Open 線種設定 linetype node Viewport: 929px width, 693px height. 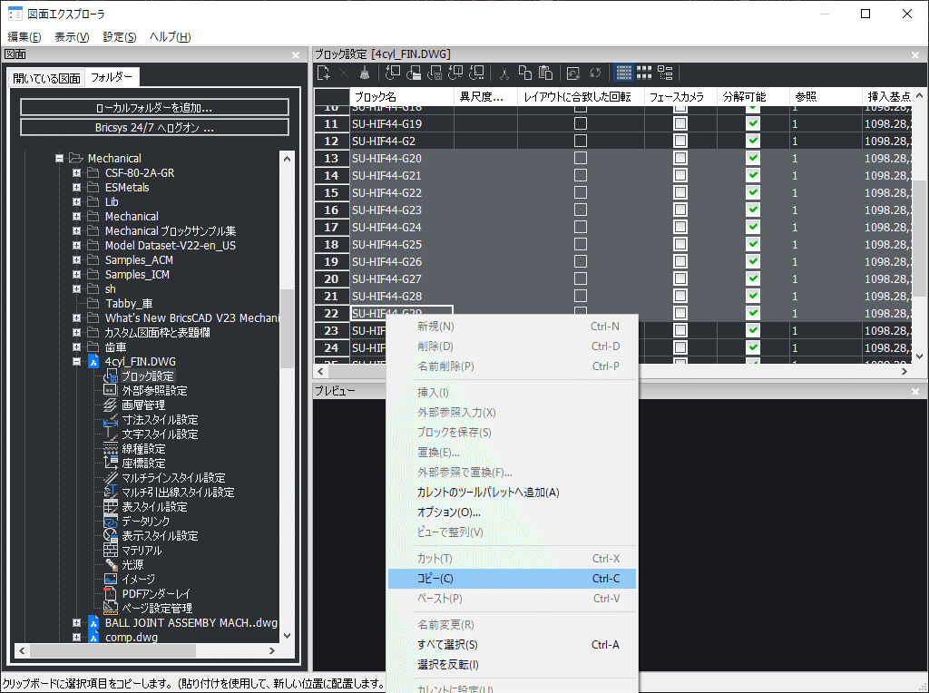[143, 449]
